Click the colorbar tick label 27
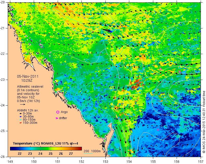The width and height of the screenshot is (206, 164). (71, 153)
